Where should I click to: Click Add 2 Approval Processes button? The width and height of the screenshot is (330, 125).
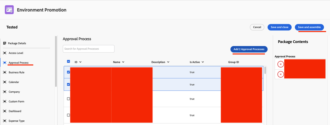[249, 49]
